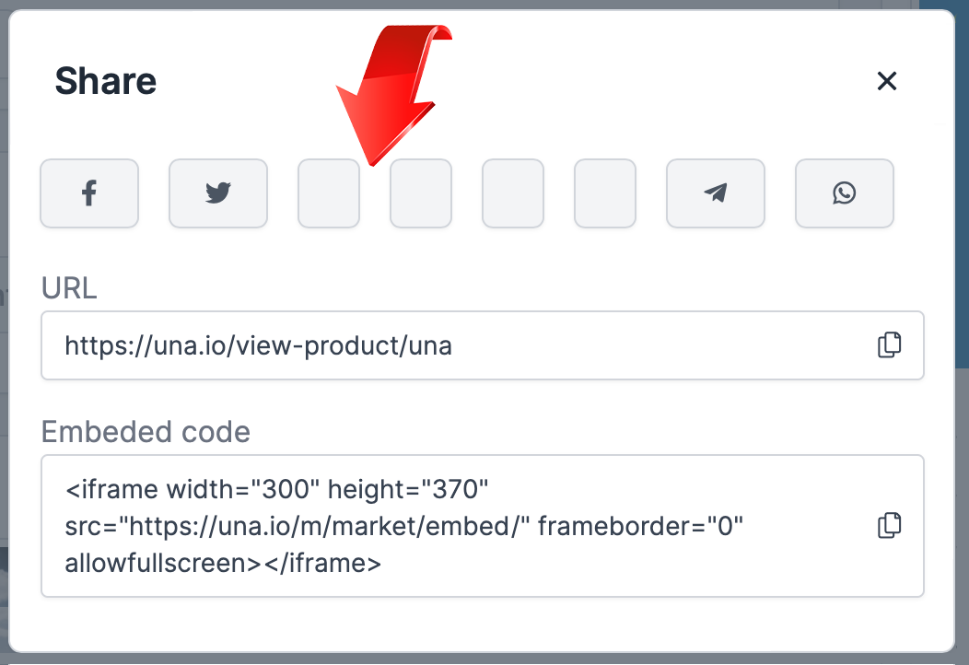The width and height of the screenshot is (969, 665).
Task: Share the link via WhatsApp
Action: (844, 193)
